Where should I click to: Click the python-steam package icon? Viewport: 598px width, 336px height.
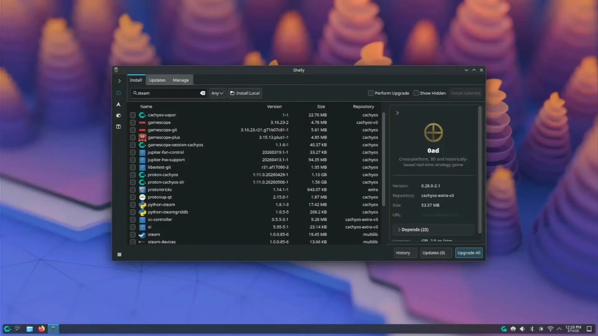(x=142, y=205)
